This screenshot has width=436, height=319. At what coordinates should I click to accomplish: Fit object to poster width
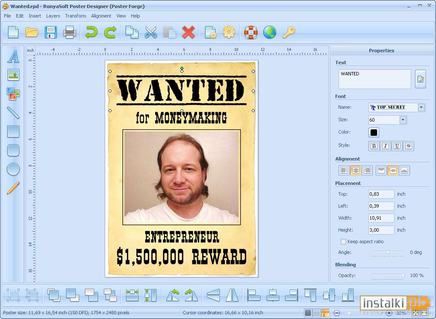pos(132,295)
